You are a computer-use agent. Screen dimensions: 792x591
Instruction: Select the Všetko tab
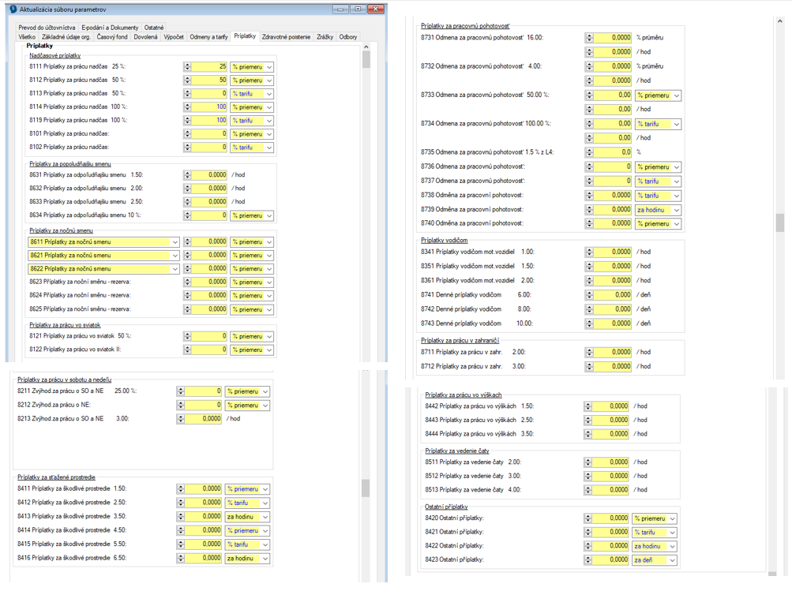[x=27, y=37]
